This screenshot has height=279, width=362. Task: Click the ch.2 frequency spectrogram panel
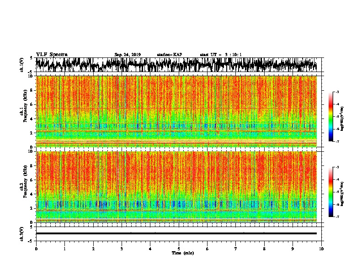click(176, 187)
